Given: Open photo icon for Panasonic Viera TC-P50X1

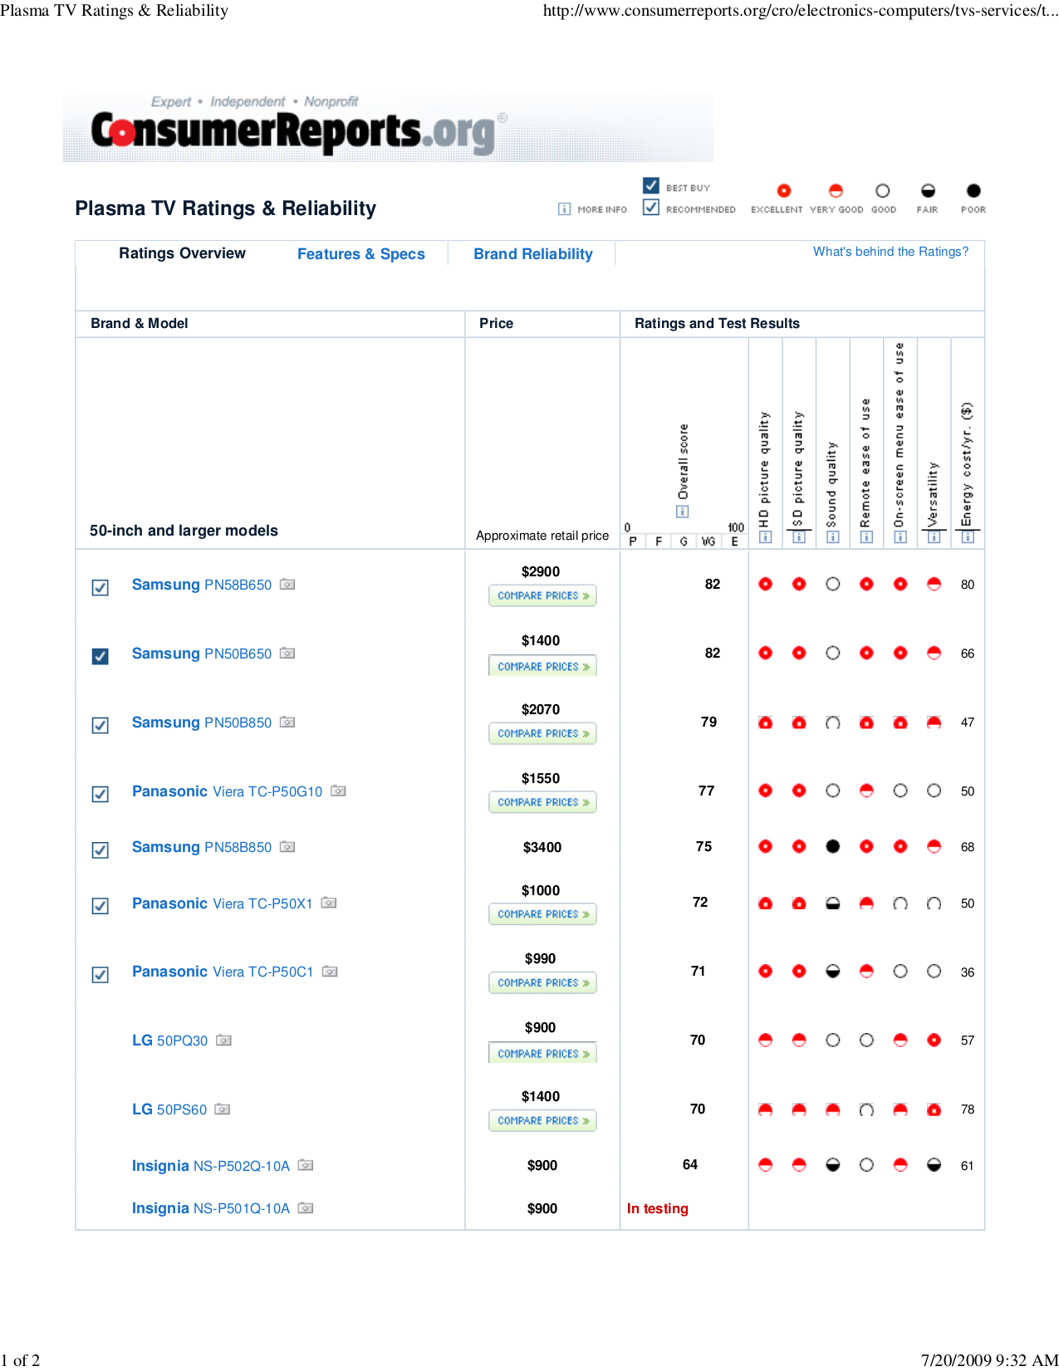Looking at the screenshot, I should pos(329,903).
